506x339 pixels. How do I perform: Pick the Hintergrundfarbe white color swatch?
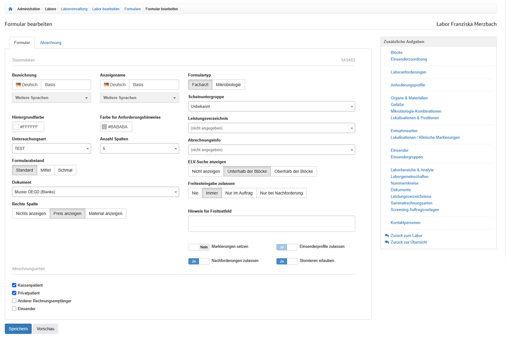16,127
